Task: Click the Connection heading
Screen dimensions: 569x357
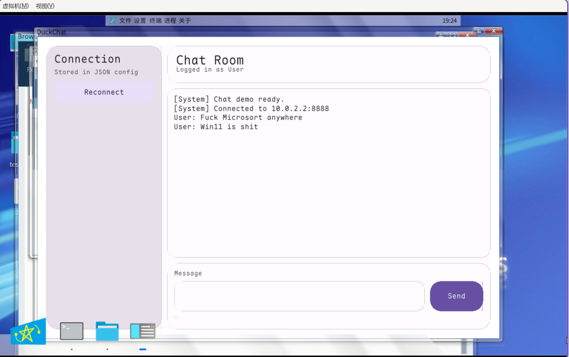Action: click(x=87, y=59)
